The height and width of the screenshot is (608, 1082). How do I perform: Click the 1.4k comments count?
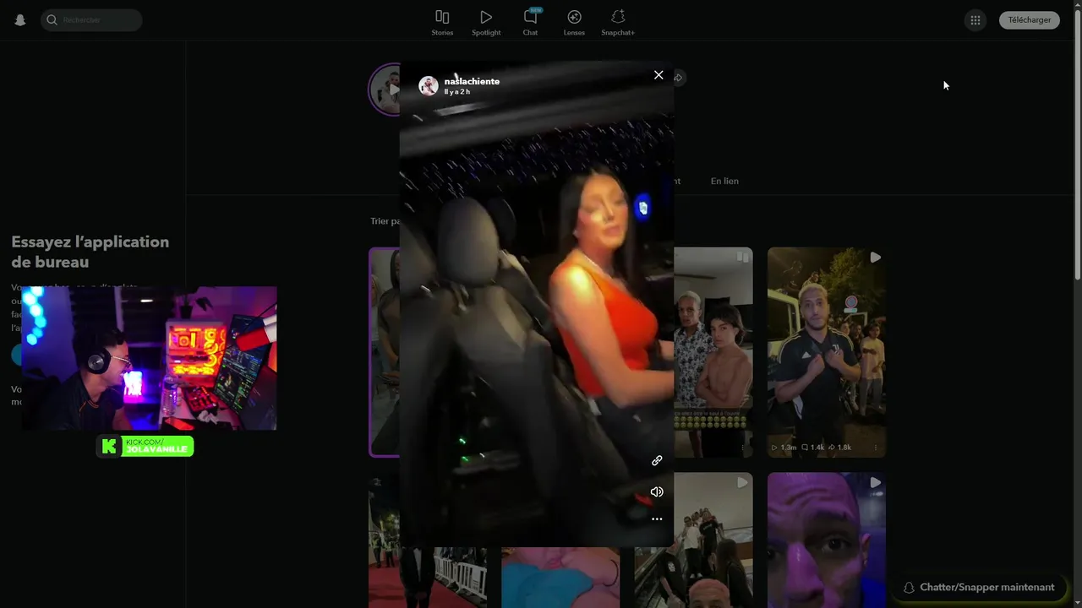[x=812, y=448]
